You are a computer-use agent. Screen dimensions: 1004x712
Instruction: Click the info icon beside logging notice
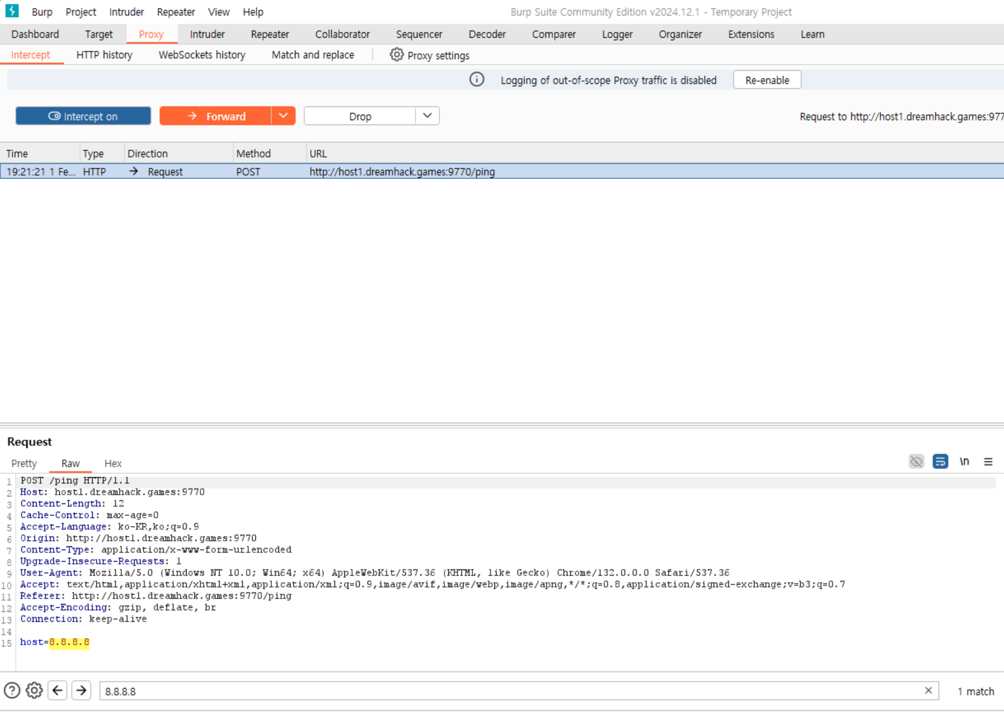click(x=477, y=80)
